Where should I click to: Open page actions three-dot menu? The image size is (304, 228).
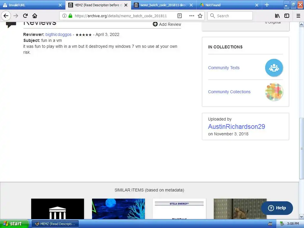click(191, 16)
